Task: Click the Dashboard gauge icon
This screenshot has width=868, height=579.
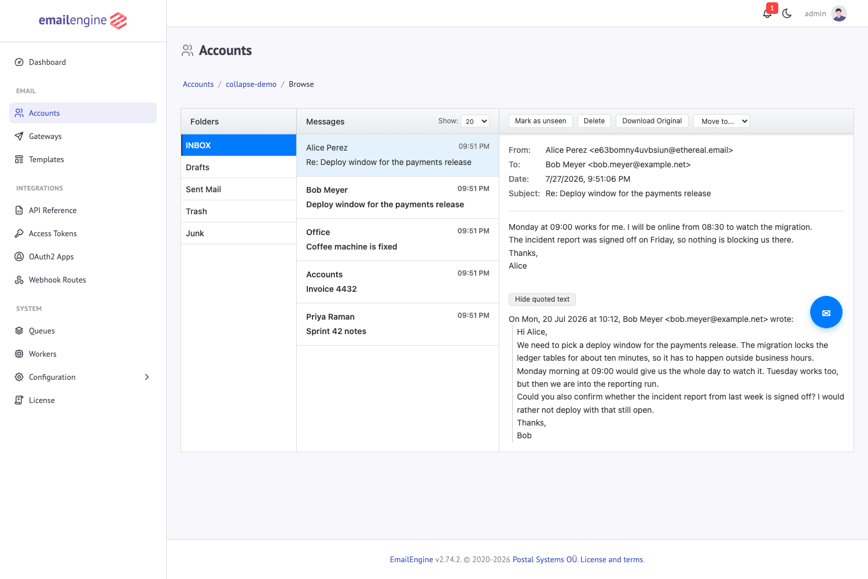Action: pos(19,62)
